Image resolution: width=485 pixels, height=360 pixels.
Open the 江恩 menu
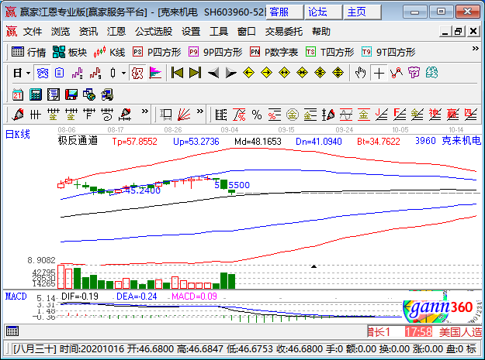[x=116, y=32]
